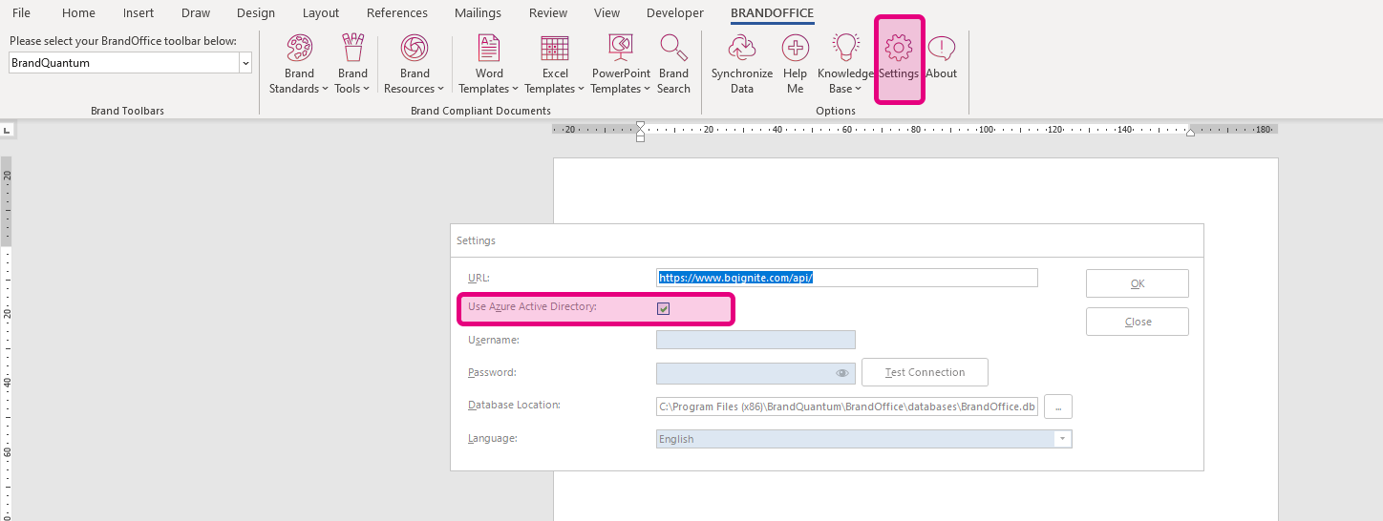Browse database location with the ellipsis button
Viewport: 1383px width, 521px height.
[x=1058, y=406]
